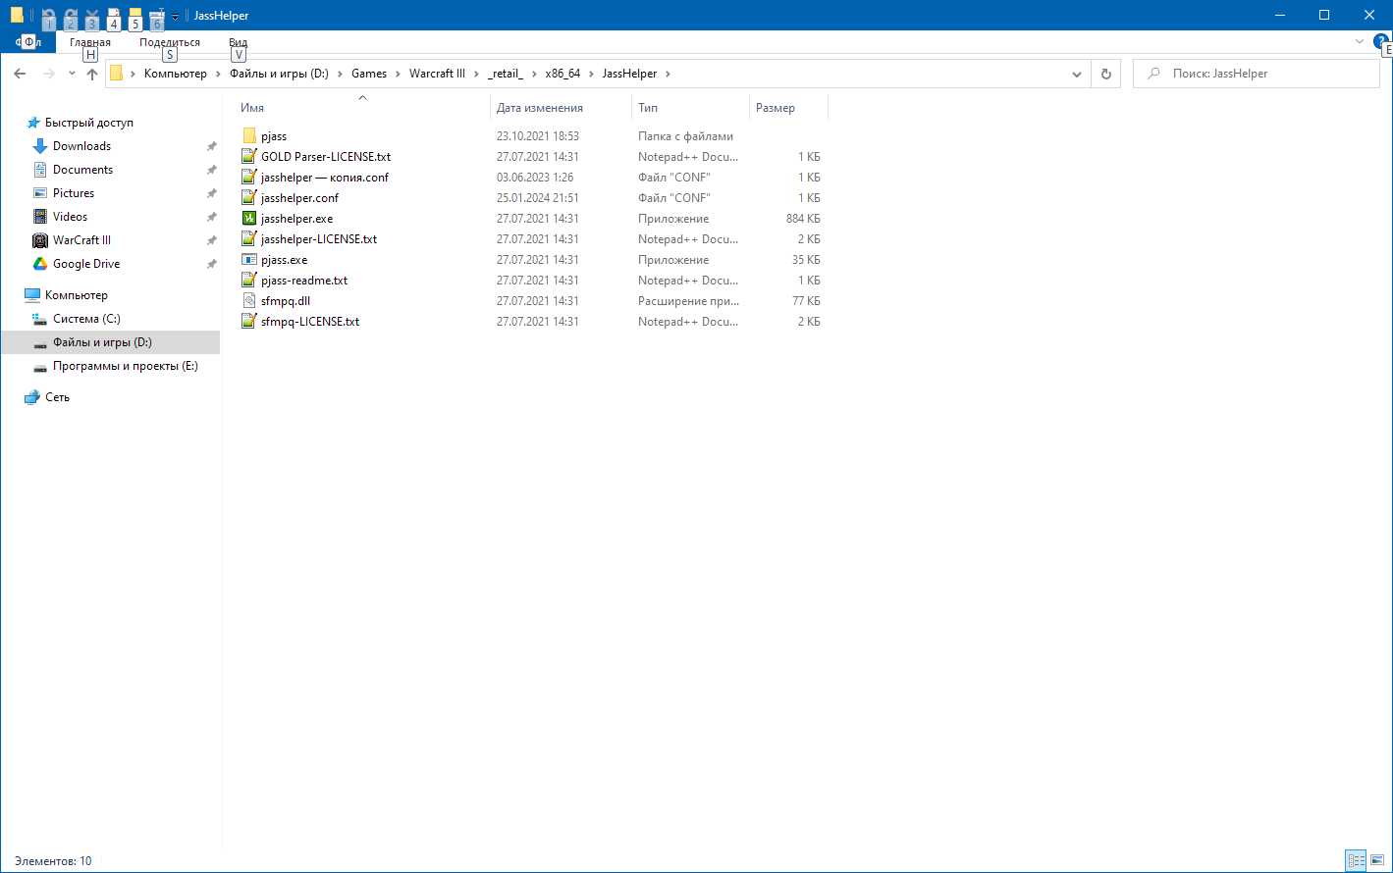Expand the chevron after Компьютер in breadcrumb

[x=219, y=74]
